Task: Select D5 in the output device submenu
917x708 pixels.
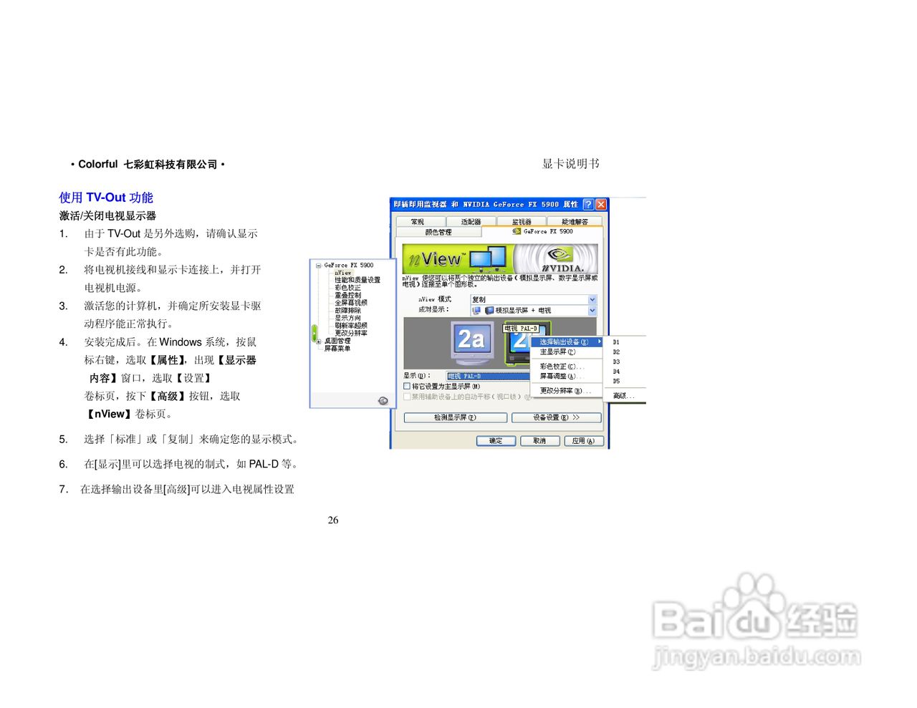Action: [616, 382]
